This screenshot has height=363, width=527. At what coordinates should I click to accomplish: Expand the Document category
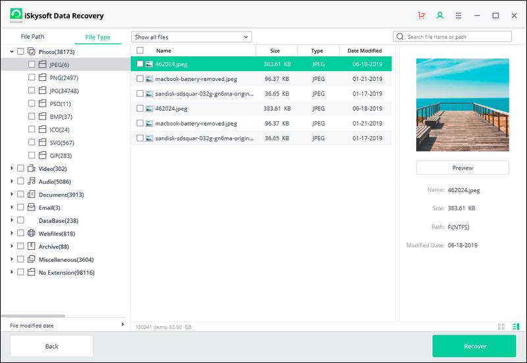(x=12, y=194)
